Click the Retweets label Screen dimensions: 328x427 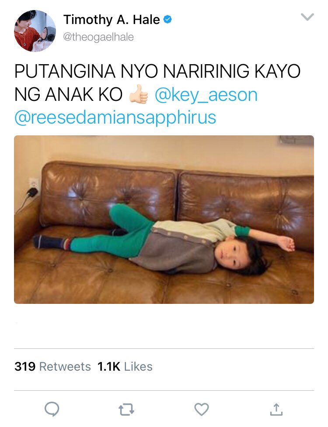coord(65,367)
